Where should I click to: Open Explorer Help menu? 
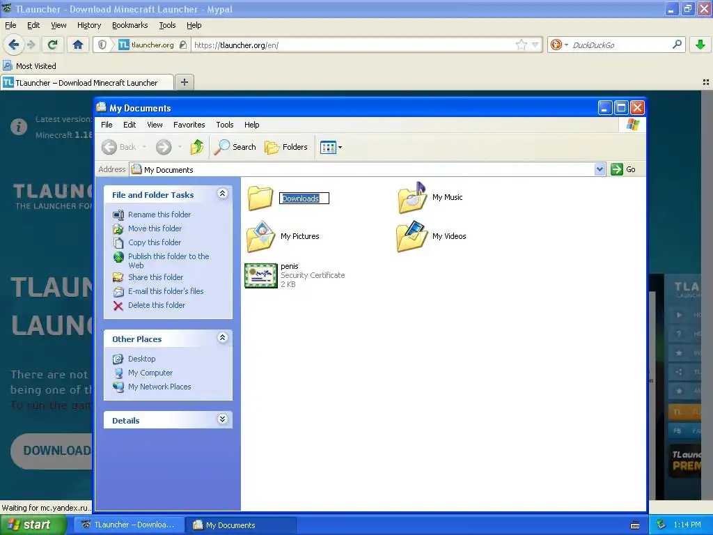tap(251, 125)
